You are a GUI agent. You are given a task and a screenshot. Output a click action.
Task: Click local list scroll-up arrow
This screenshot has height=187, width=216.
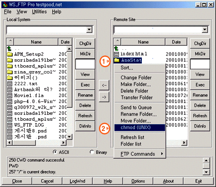pyautogui.click(x=69, y=49)
